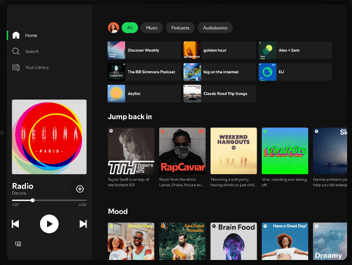Select the All filter chip
The height and width of the screenshot is (265, 352).
pyautogui.click(x=130, y=28)
